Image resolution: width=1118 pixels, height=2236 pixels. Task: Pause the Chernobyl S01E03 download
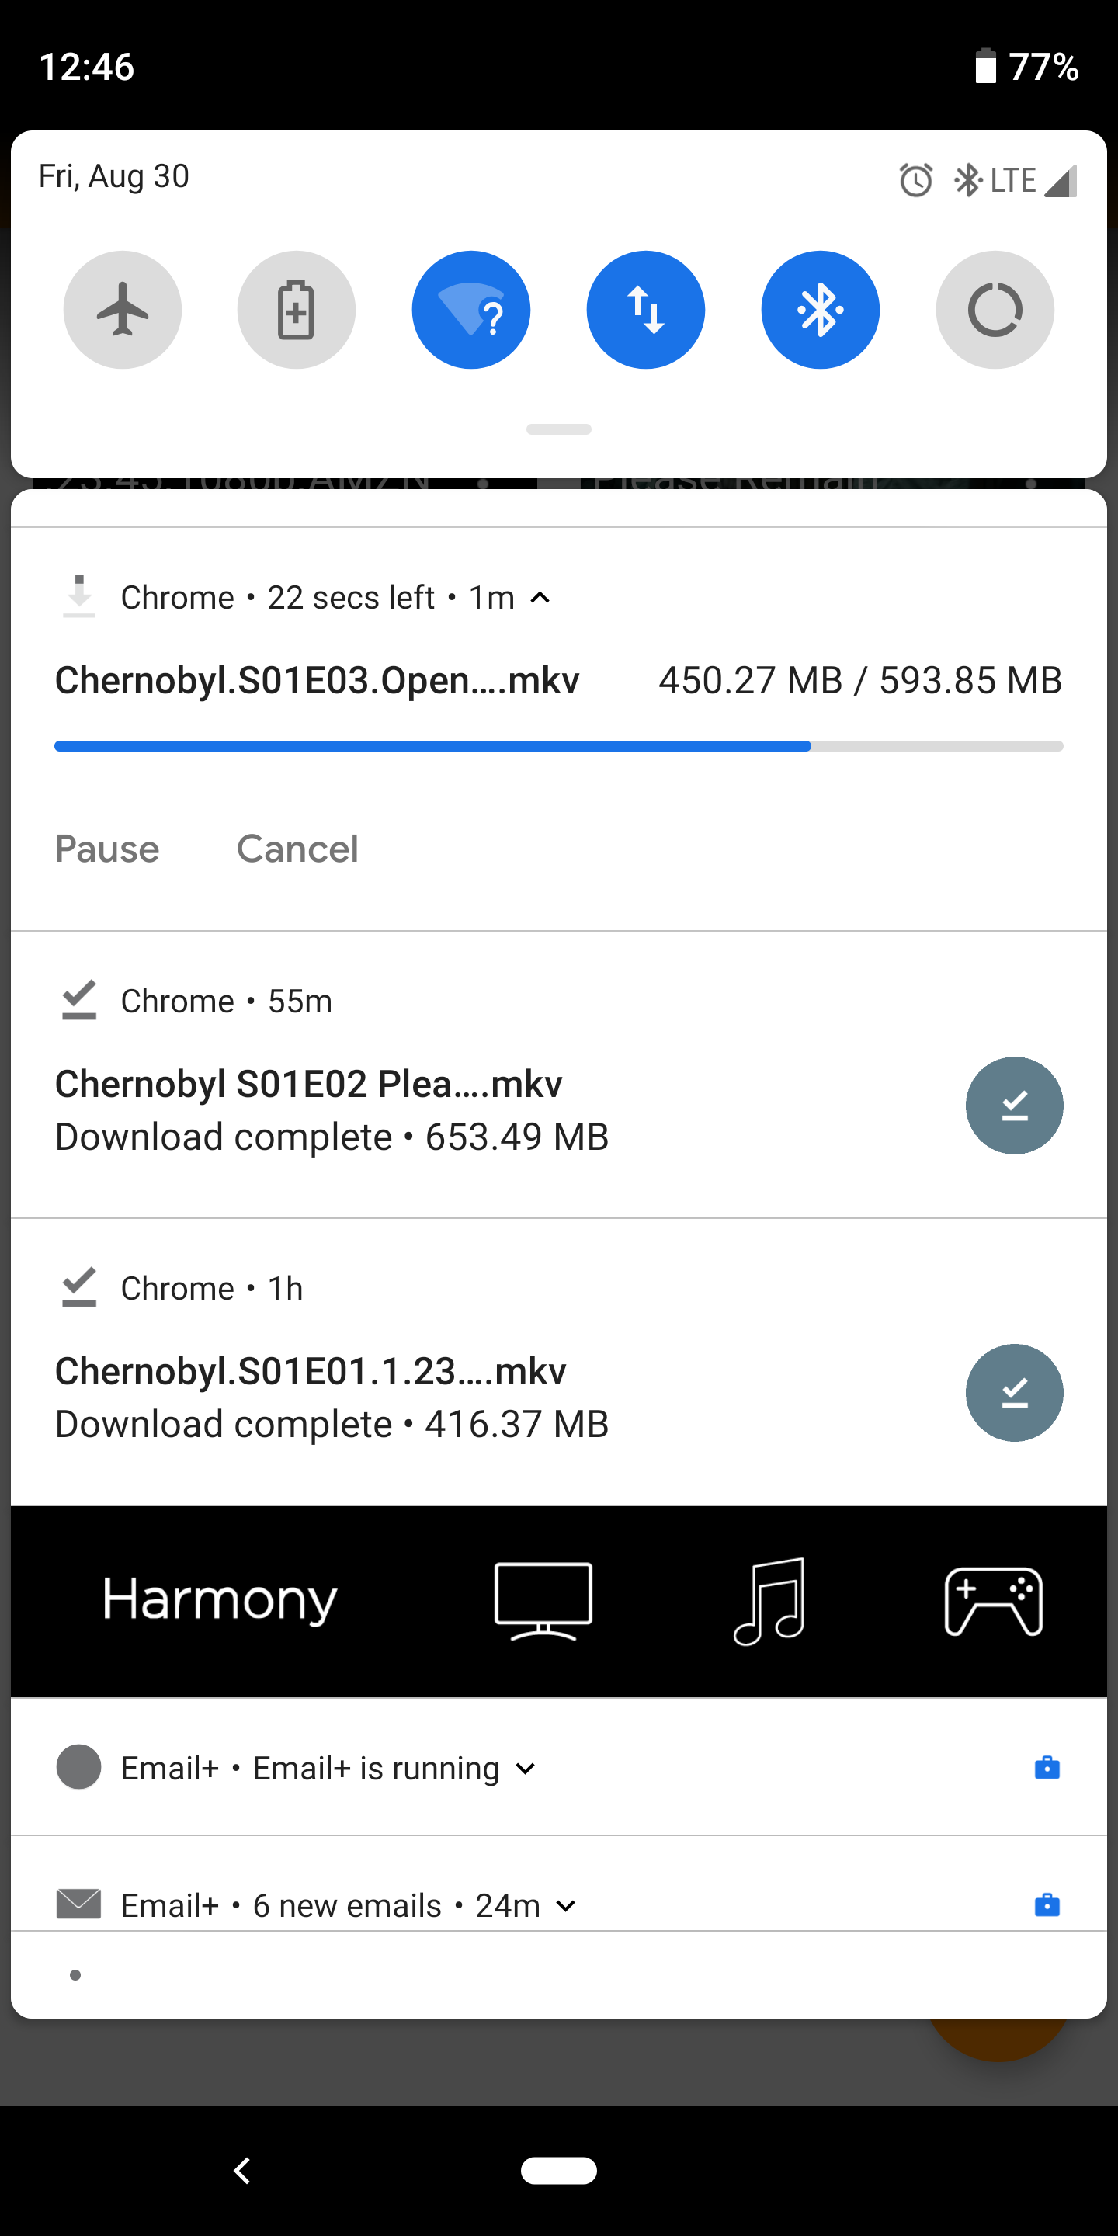108,849
